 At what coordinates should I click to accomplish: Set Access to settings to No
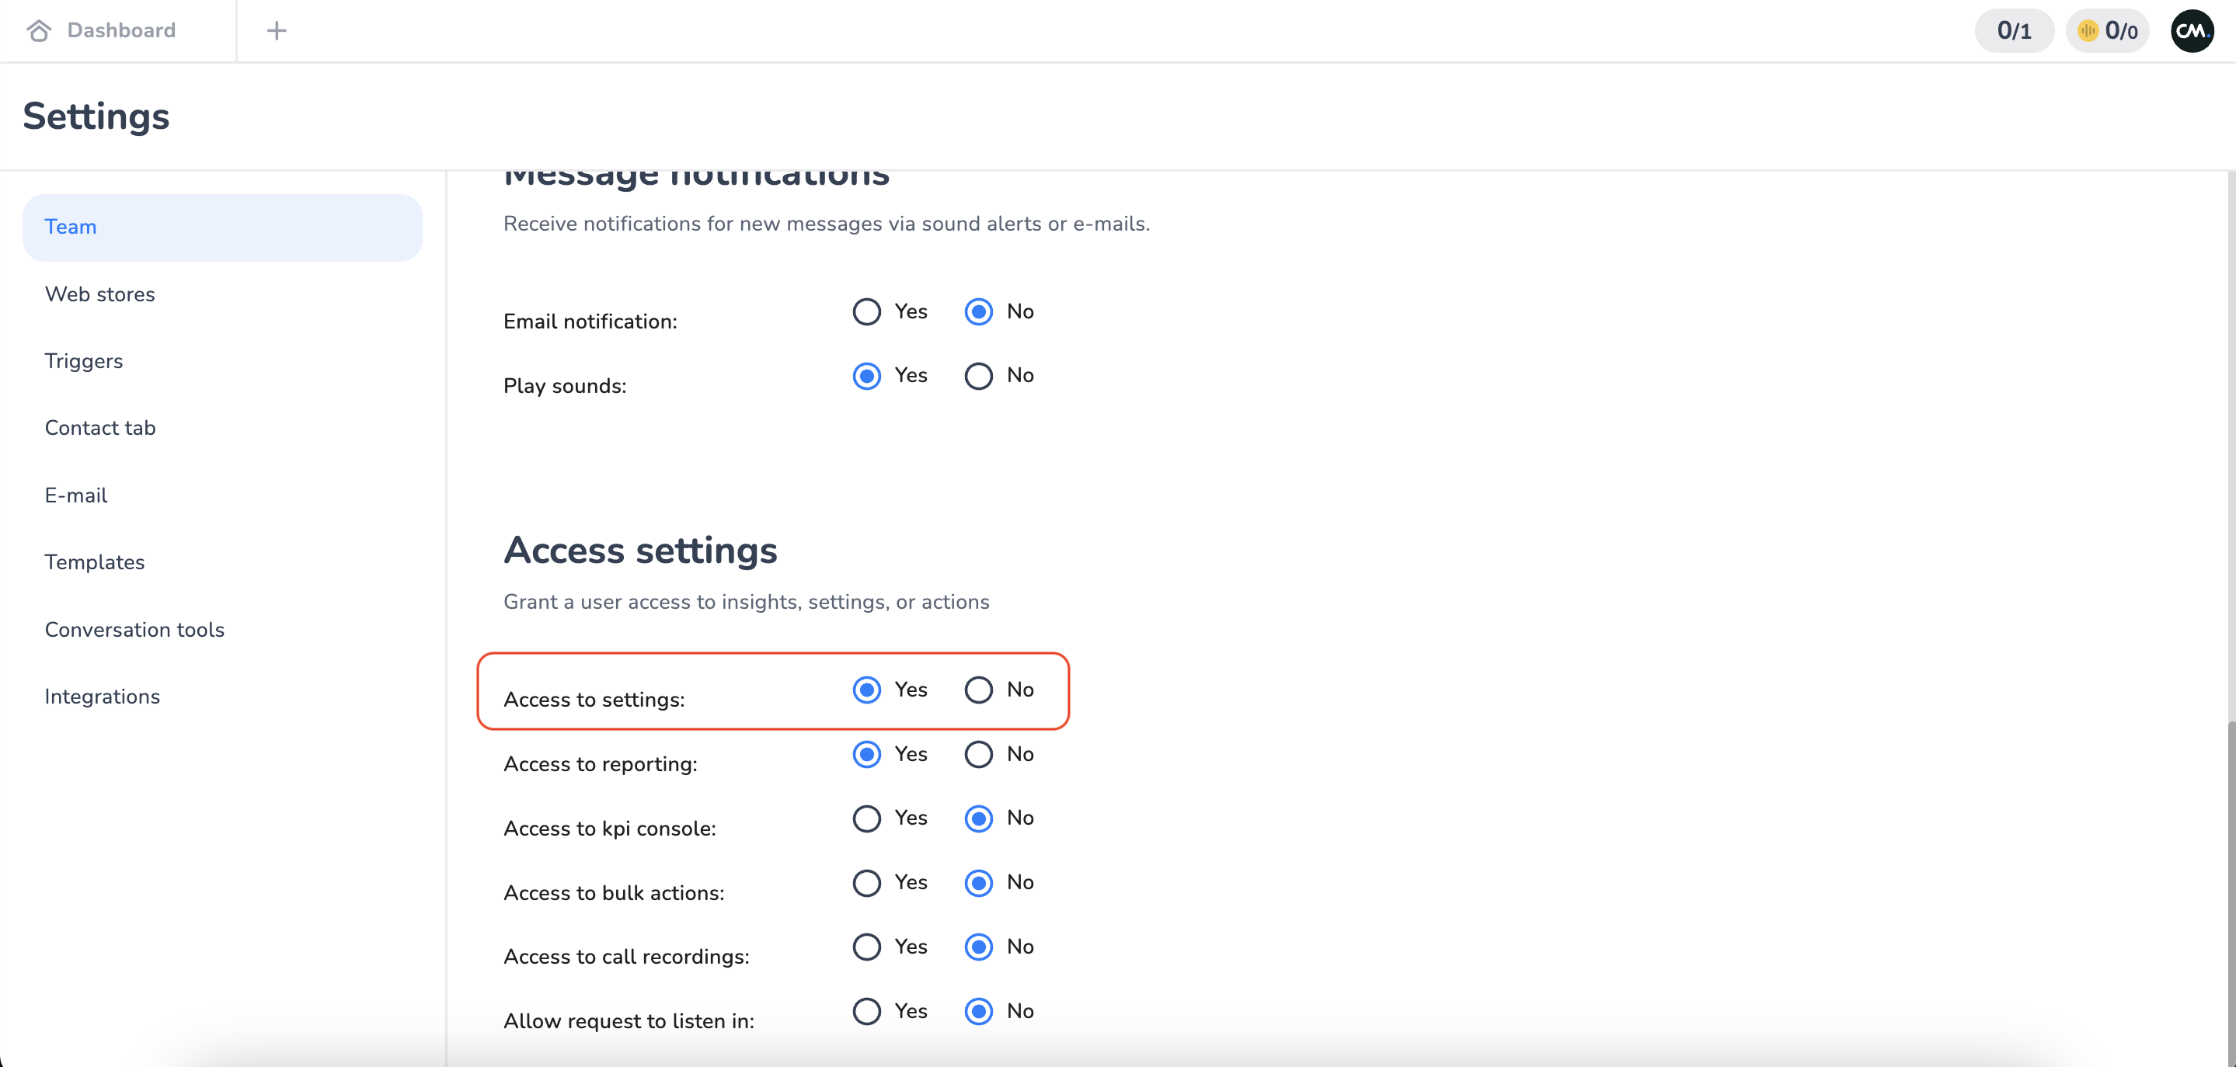click(x=978, y=690)
